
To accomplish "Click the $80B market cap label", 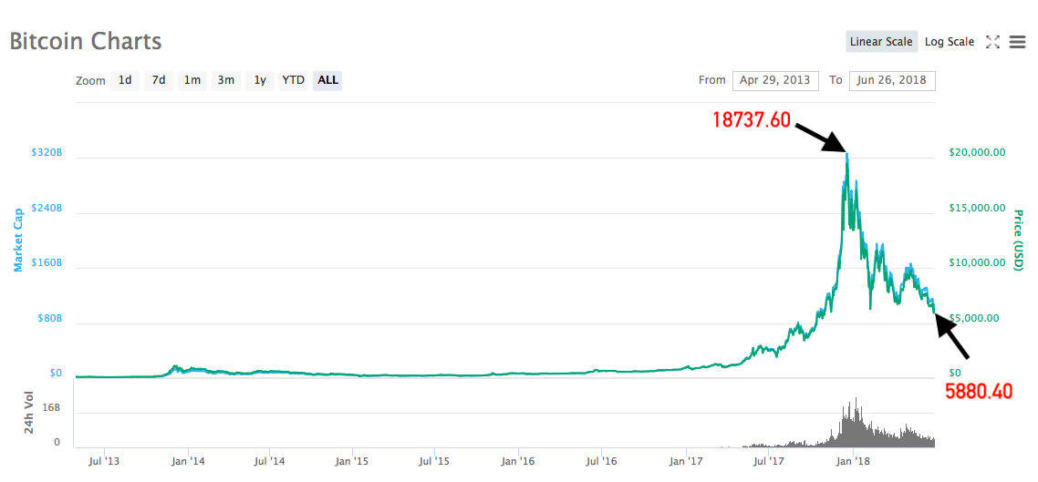I will coord(49,318).
